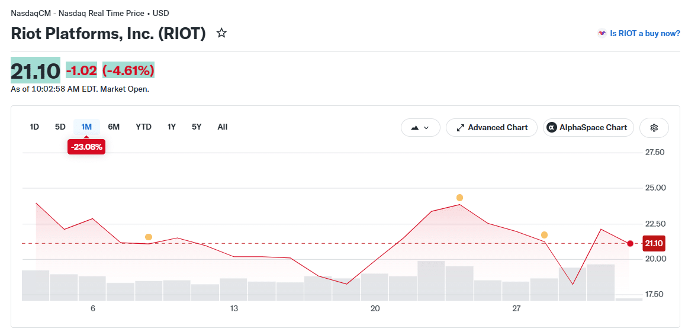
Task: Click the 'As of 10:02:58 AM EDT' timestamp
Action: click(x=80, y=89)
